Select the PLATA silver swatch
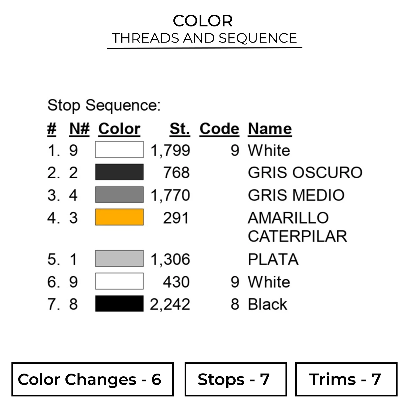The height and width of the screenshot is (409, 409). pyautogui.click(x=119, y=258)
